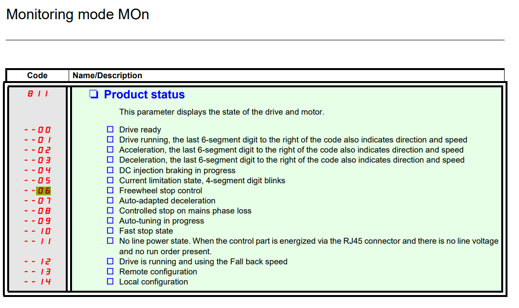Click 'Drive is running and using the Fall back speed'
The height and width of the screenshot is (308, 519).
(x=203, y=261)
